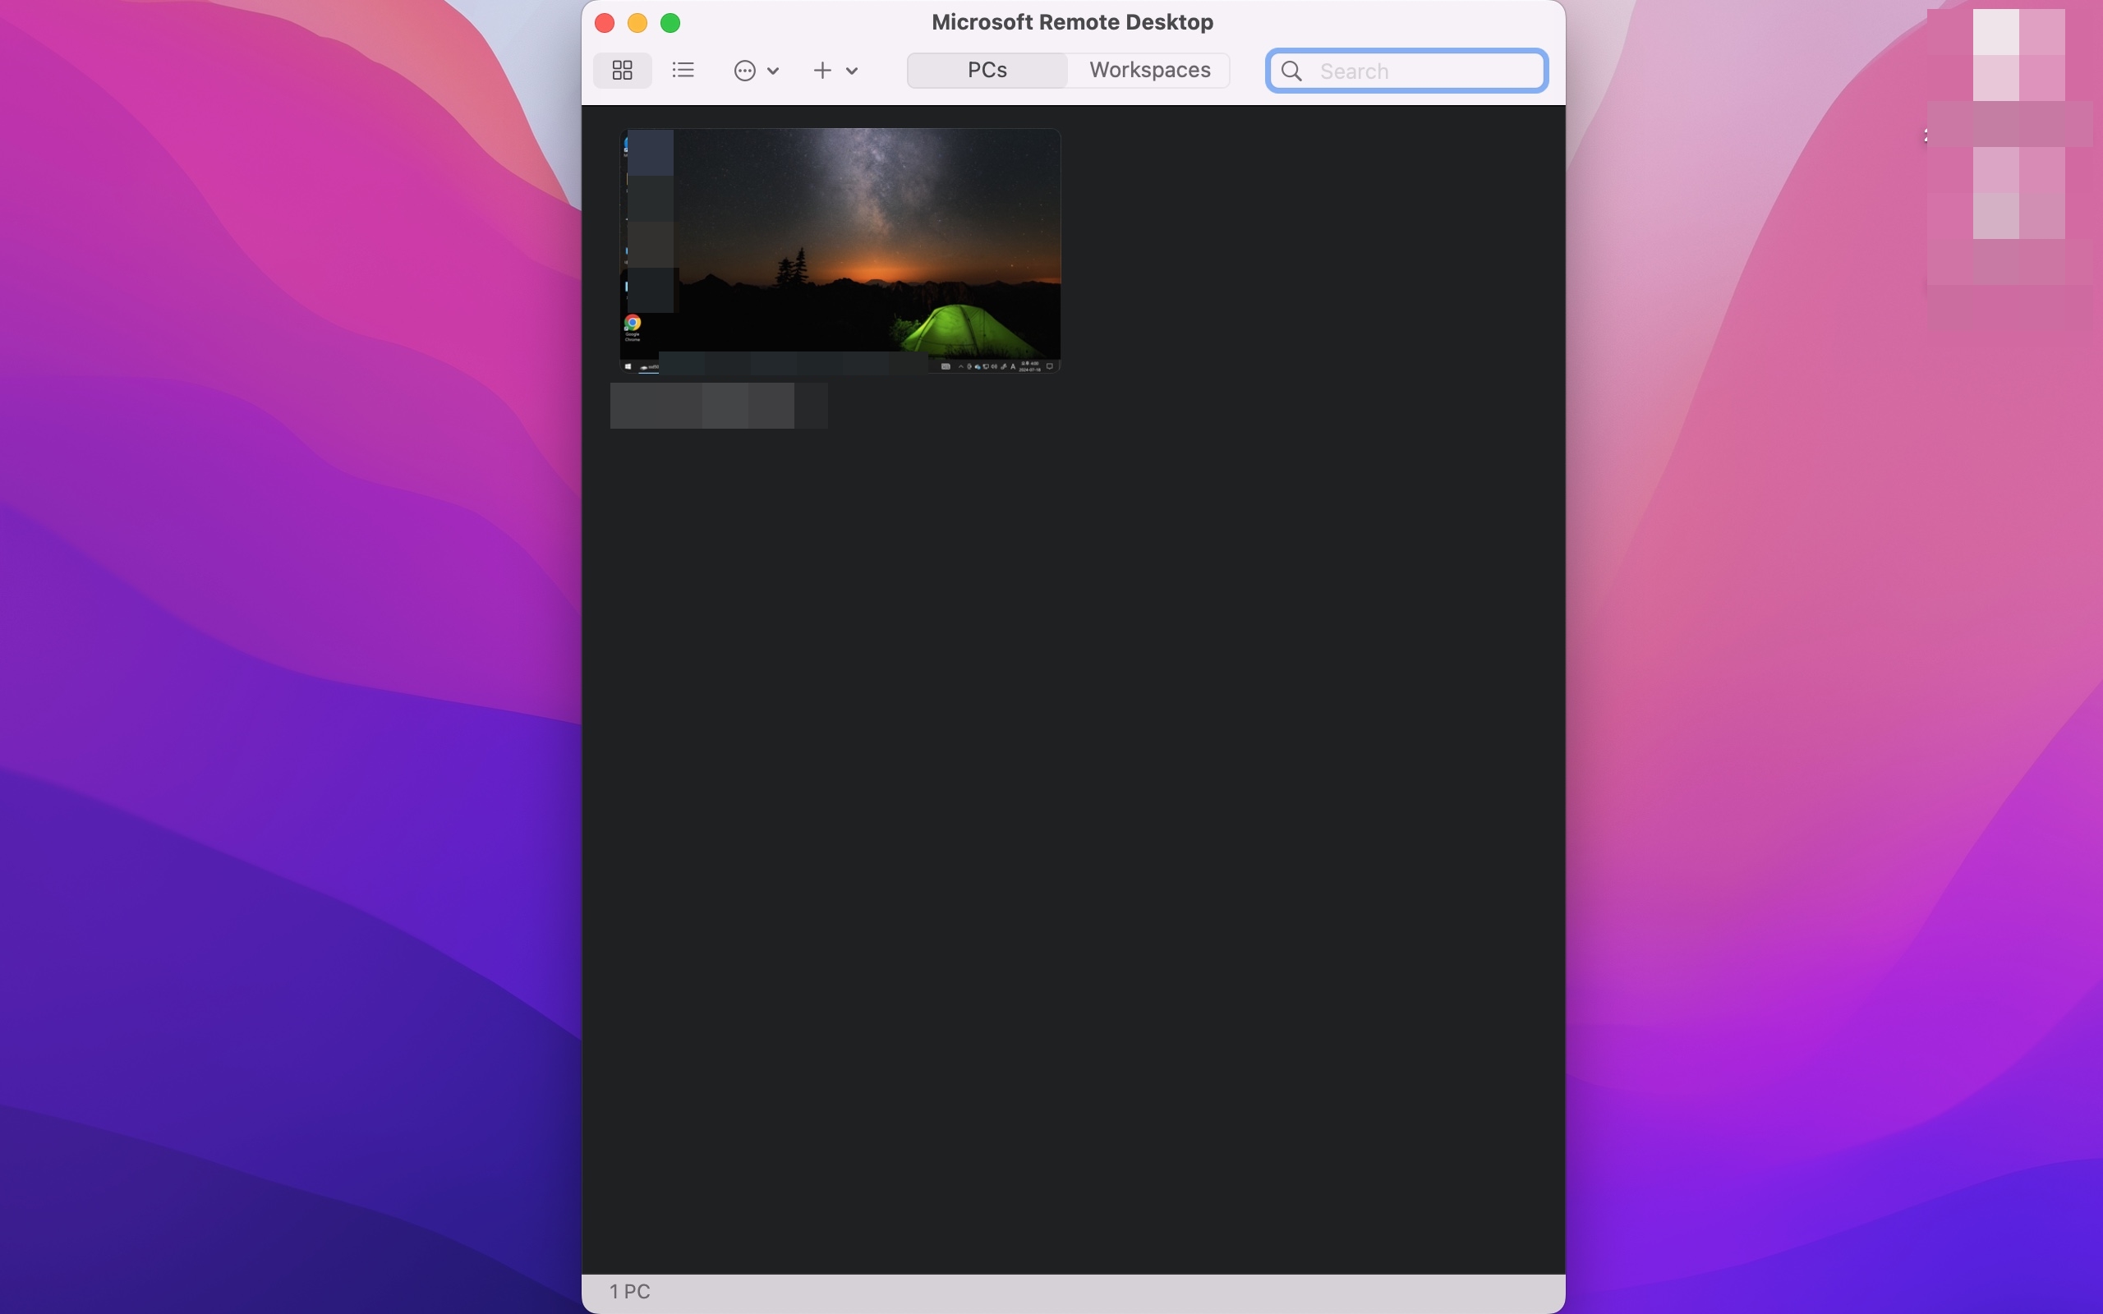Viewport: 2103px width, 1314px height.
Task: Close the Microsoft Remote Desktop window
Action: (605, 24)
